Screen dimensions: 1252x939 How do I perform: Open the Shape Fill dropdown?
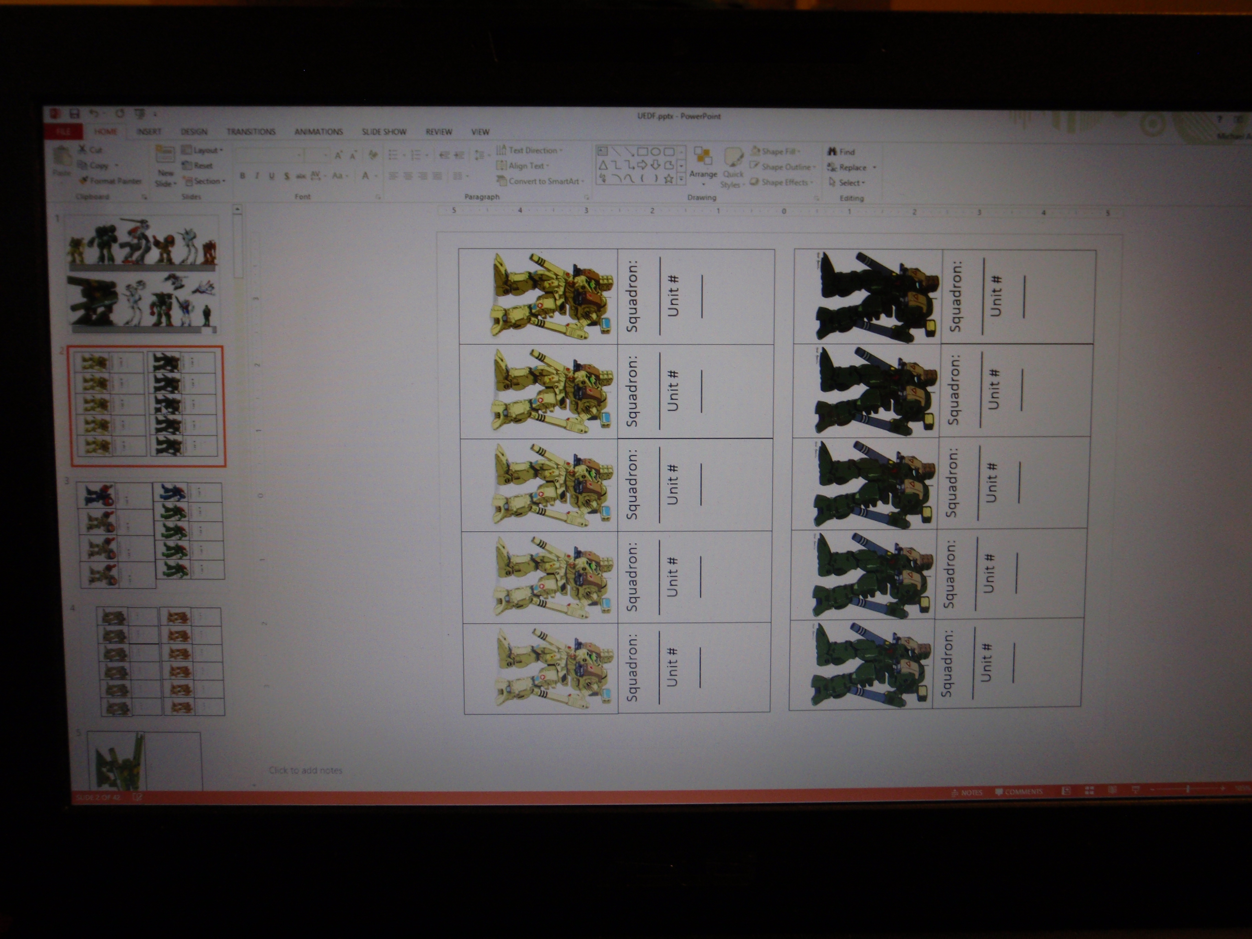coord(775,151)
